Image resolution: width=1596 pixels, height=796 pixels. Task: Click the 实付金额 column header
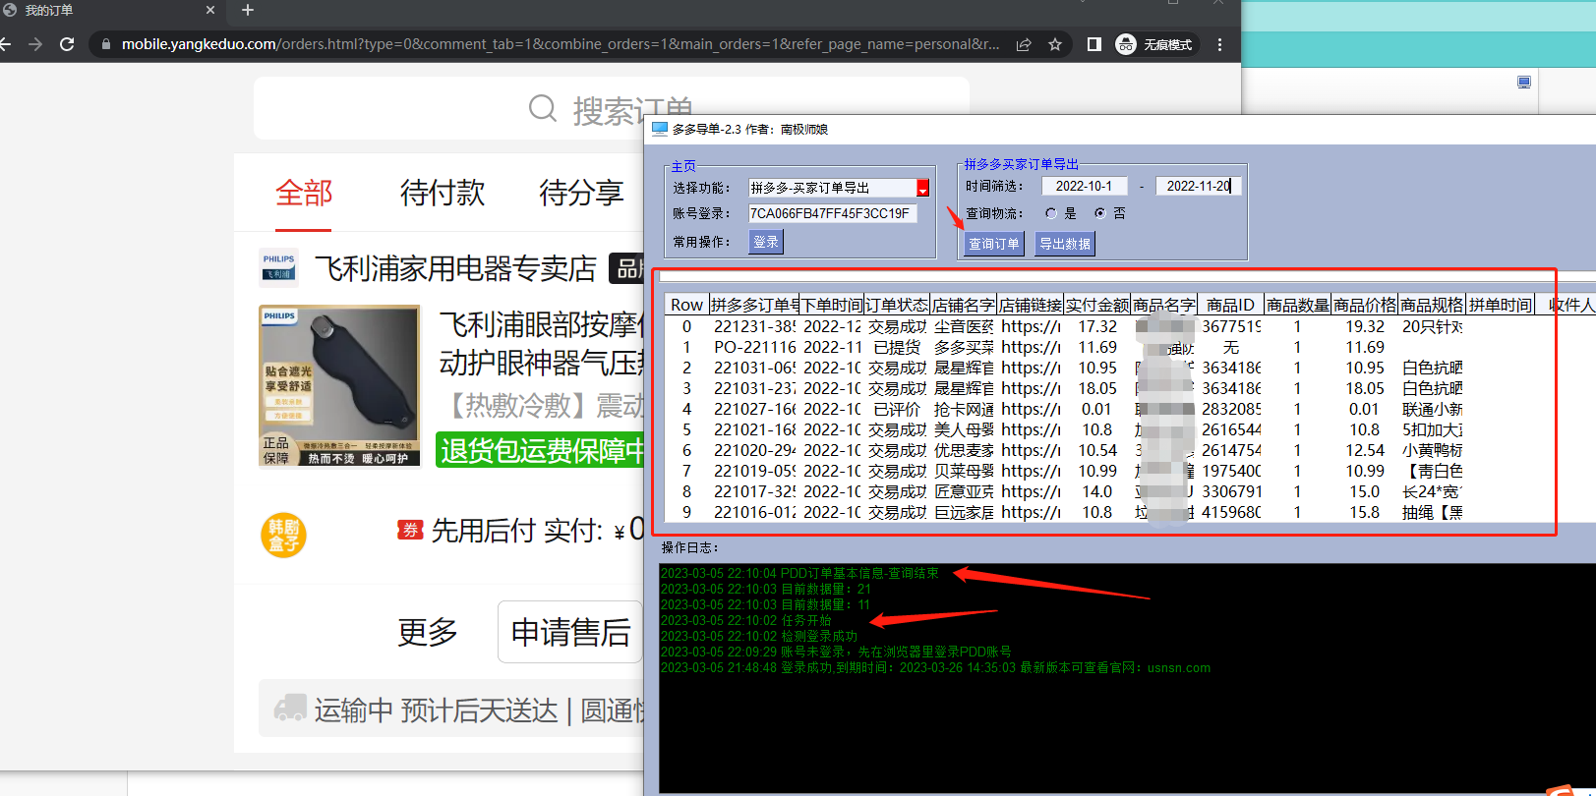[1097, 305]
